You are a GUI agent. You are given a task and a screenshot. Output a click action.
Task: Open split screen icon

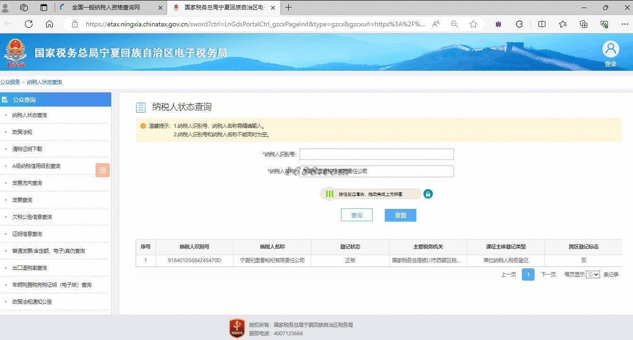pyautogui.click(x=542, y=24)
